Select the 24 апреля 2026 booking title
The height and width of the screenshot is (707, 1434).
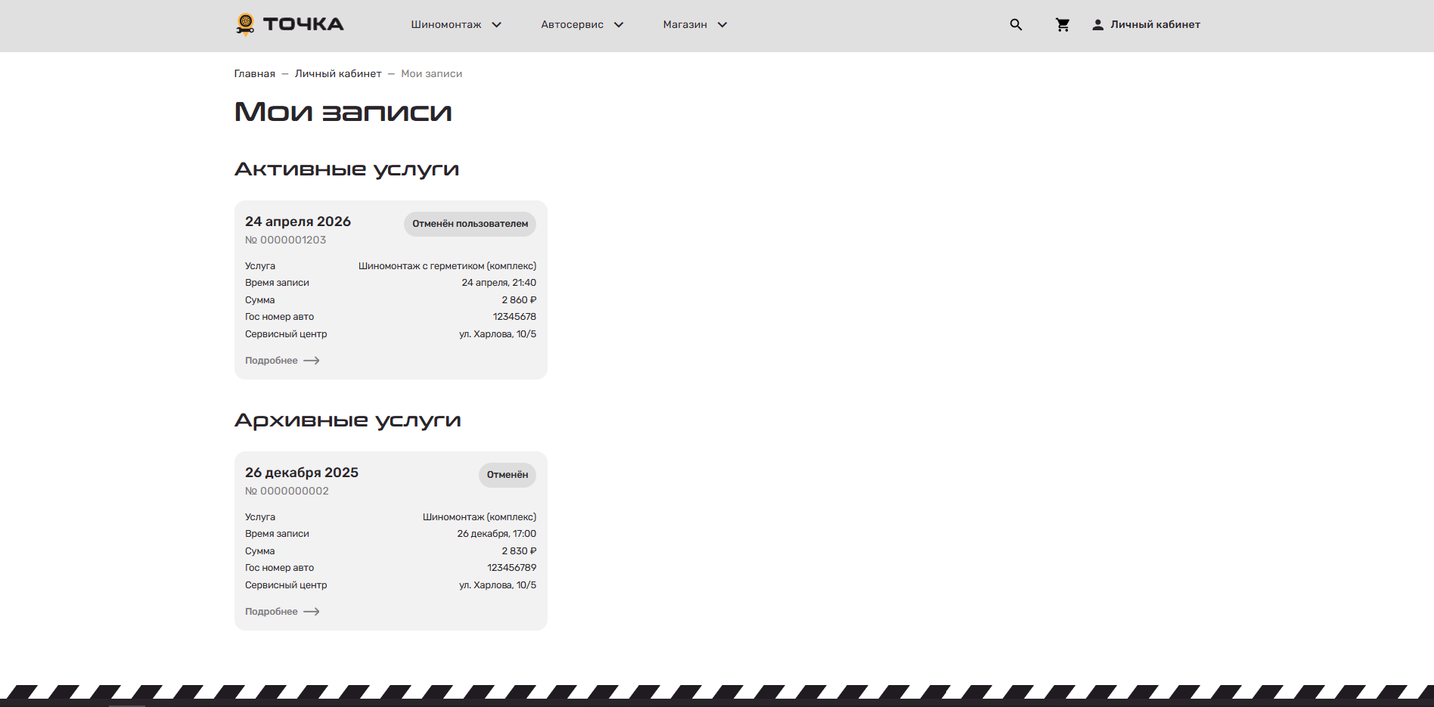pos(298,222)
